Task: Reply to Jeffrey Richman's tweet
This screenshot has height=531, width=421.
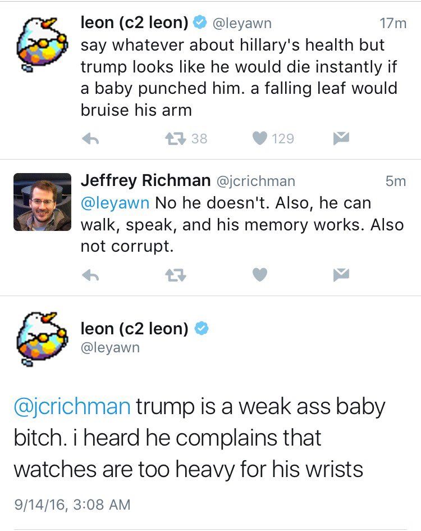Action: pyautogui.click(x=90, y=275)
